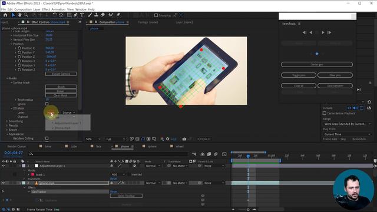Open the Animation menu

coord(58,9)
